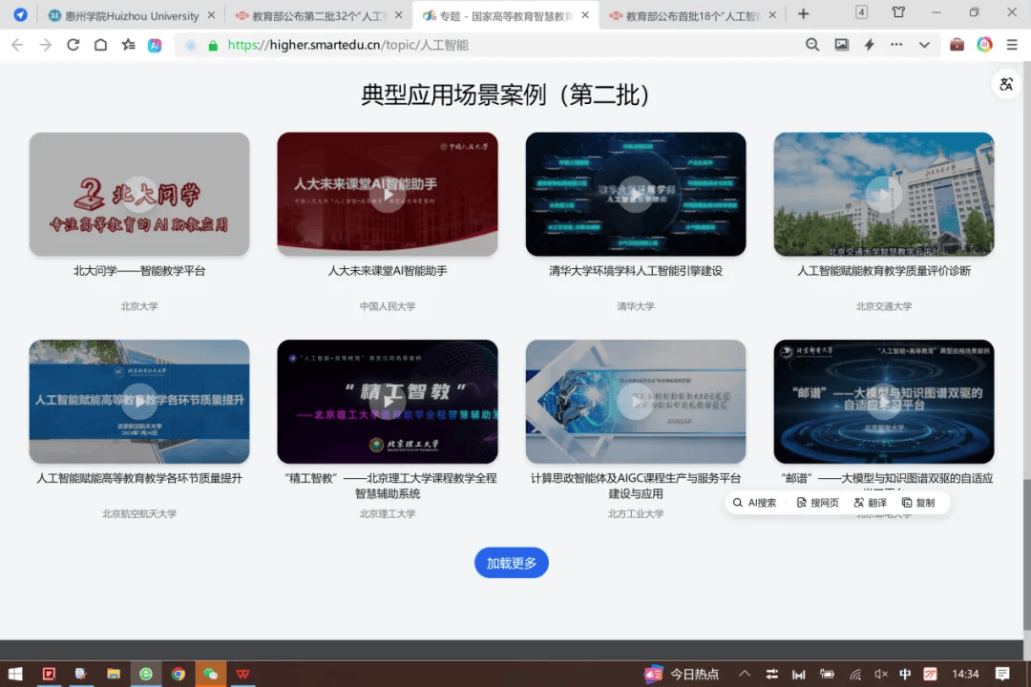Image resolution: width=1031 pixels, height=687 pixels.
Task: Expand the chevron dropdown next to the toolbar icons
Action: coord(923,45)
